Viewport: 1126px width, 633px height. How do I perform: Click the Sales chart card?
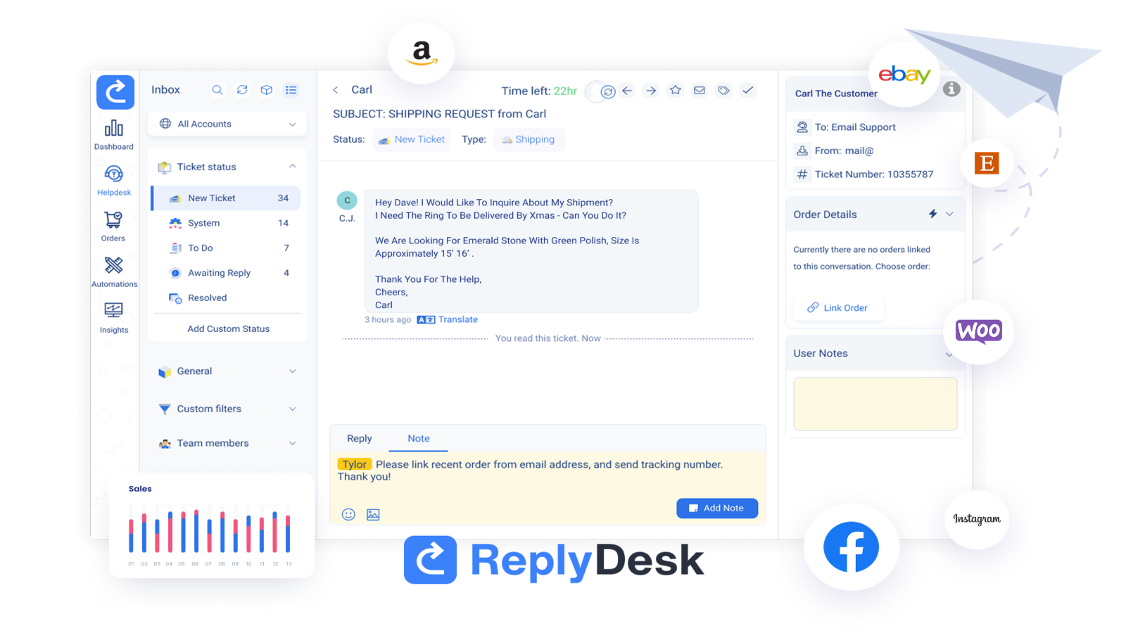coord(212,525)
